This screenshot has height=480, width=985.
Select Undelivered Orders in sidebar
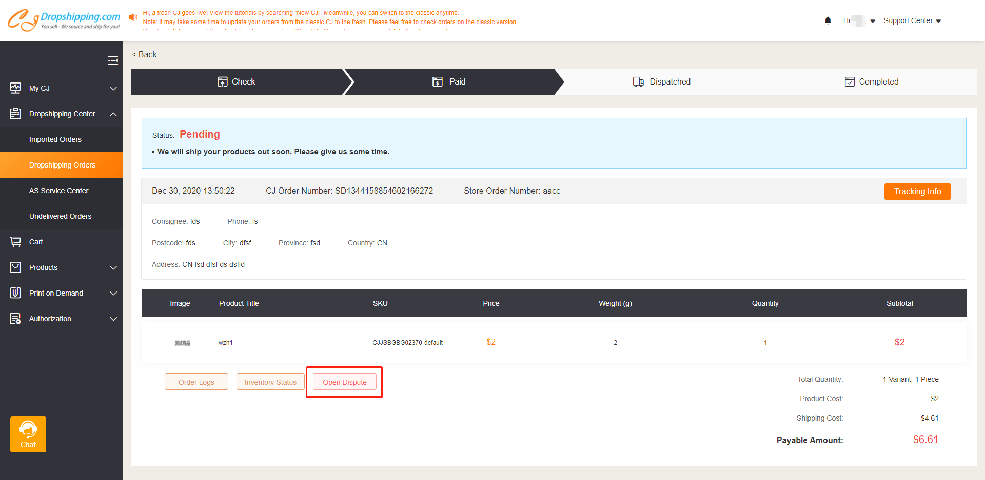pos(60,216)
